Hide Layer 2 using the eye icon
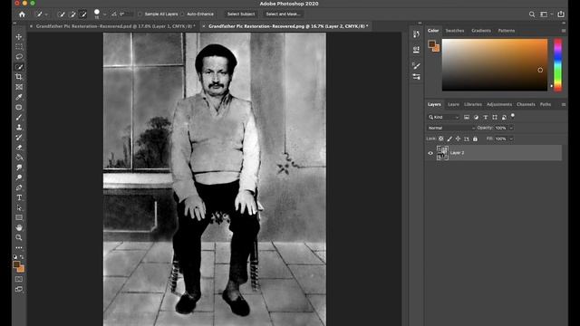Image resolution: width=580 pixels, height=326 pixels. tap(430, 153)
